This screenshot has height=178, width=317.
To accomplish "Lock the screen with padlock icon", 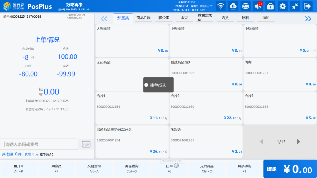I will pos(270,6).
